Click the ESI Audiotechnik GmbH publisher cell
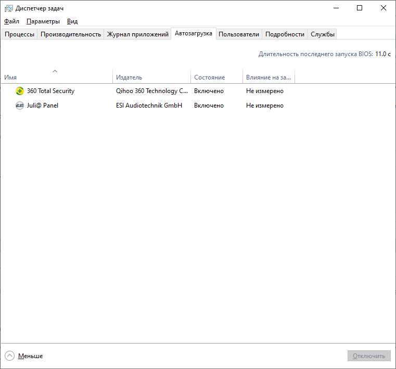Viewport: 396px width, 369px height. click(x=149, y=106)
